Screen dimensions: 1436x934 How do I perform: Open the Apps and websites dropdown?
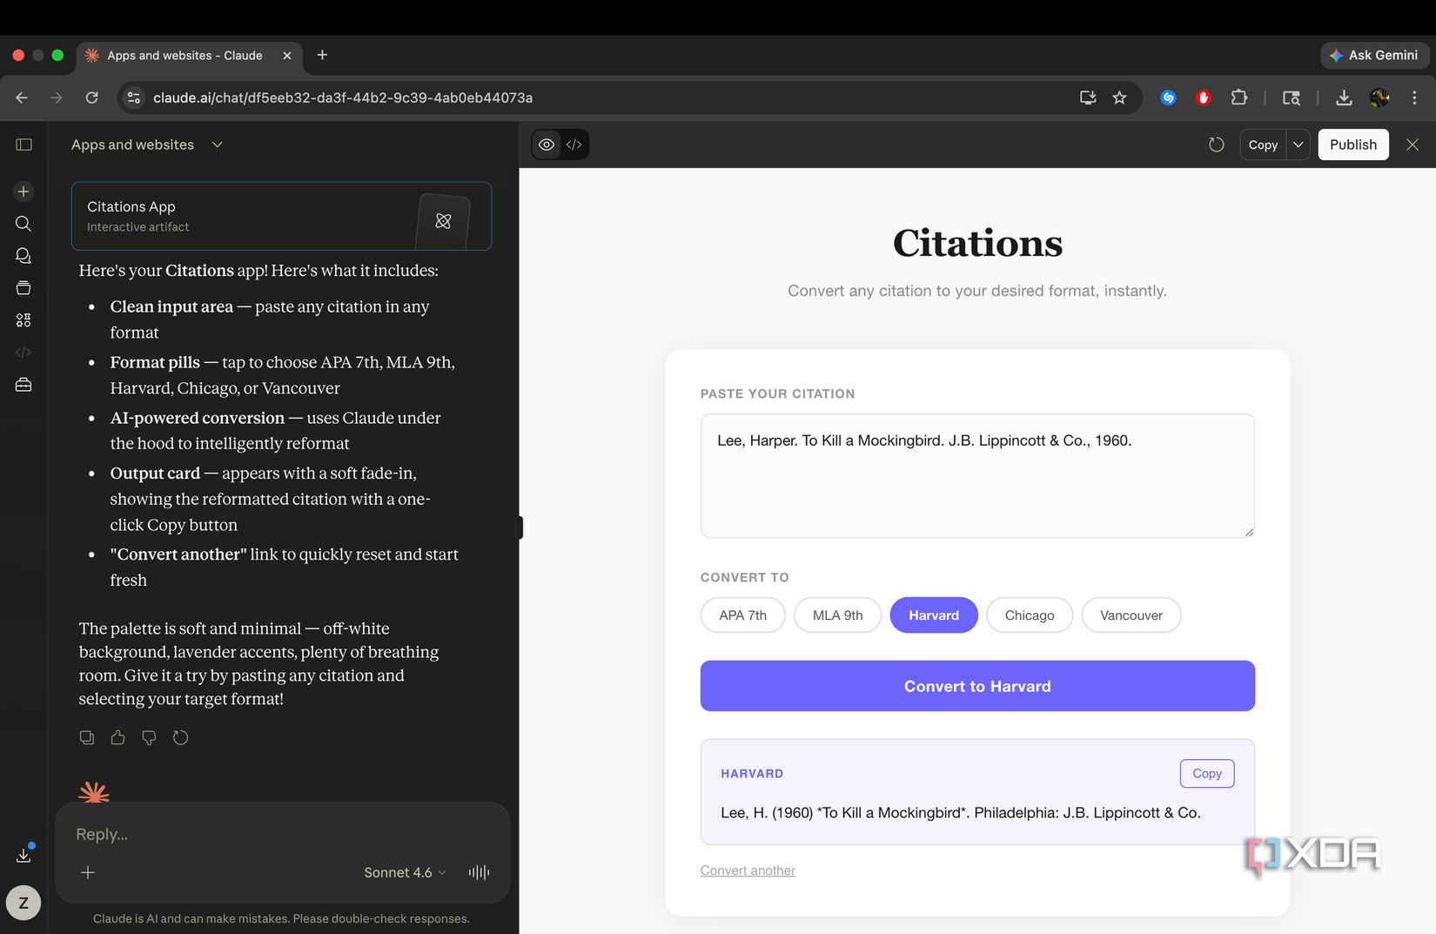coord(218,144)
